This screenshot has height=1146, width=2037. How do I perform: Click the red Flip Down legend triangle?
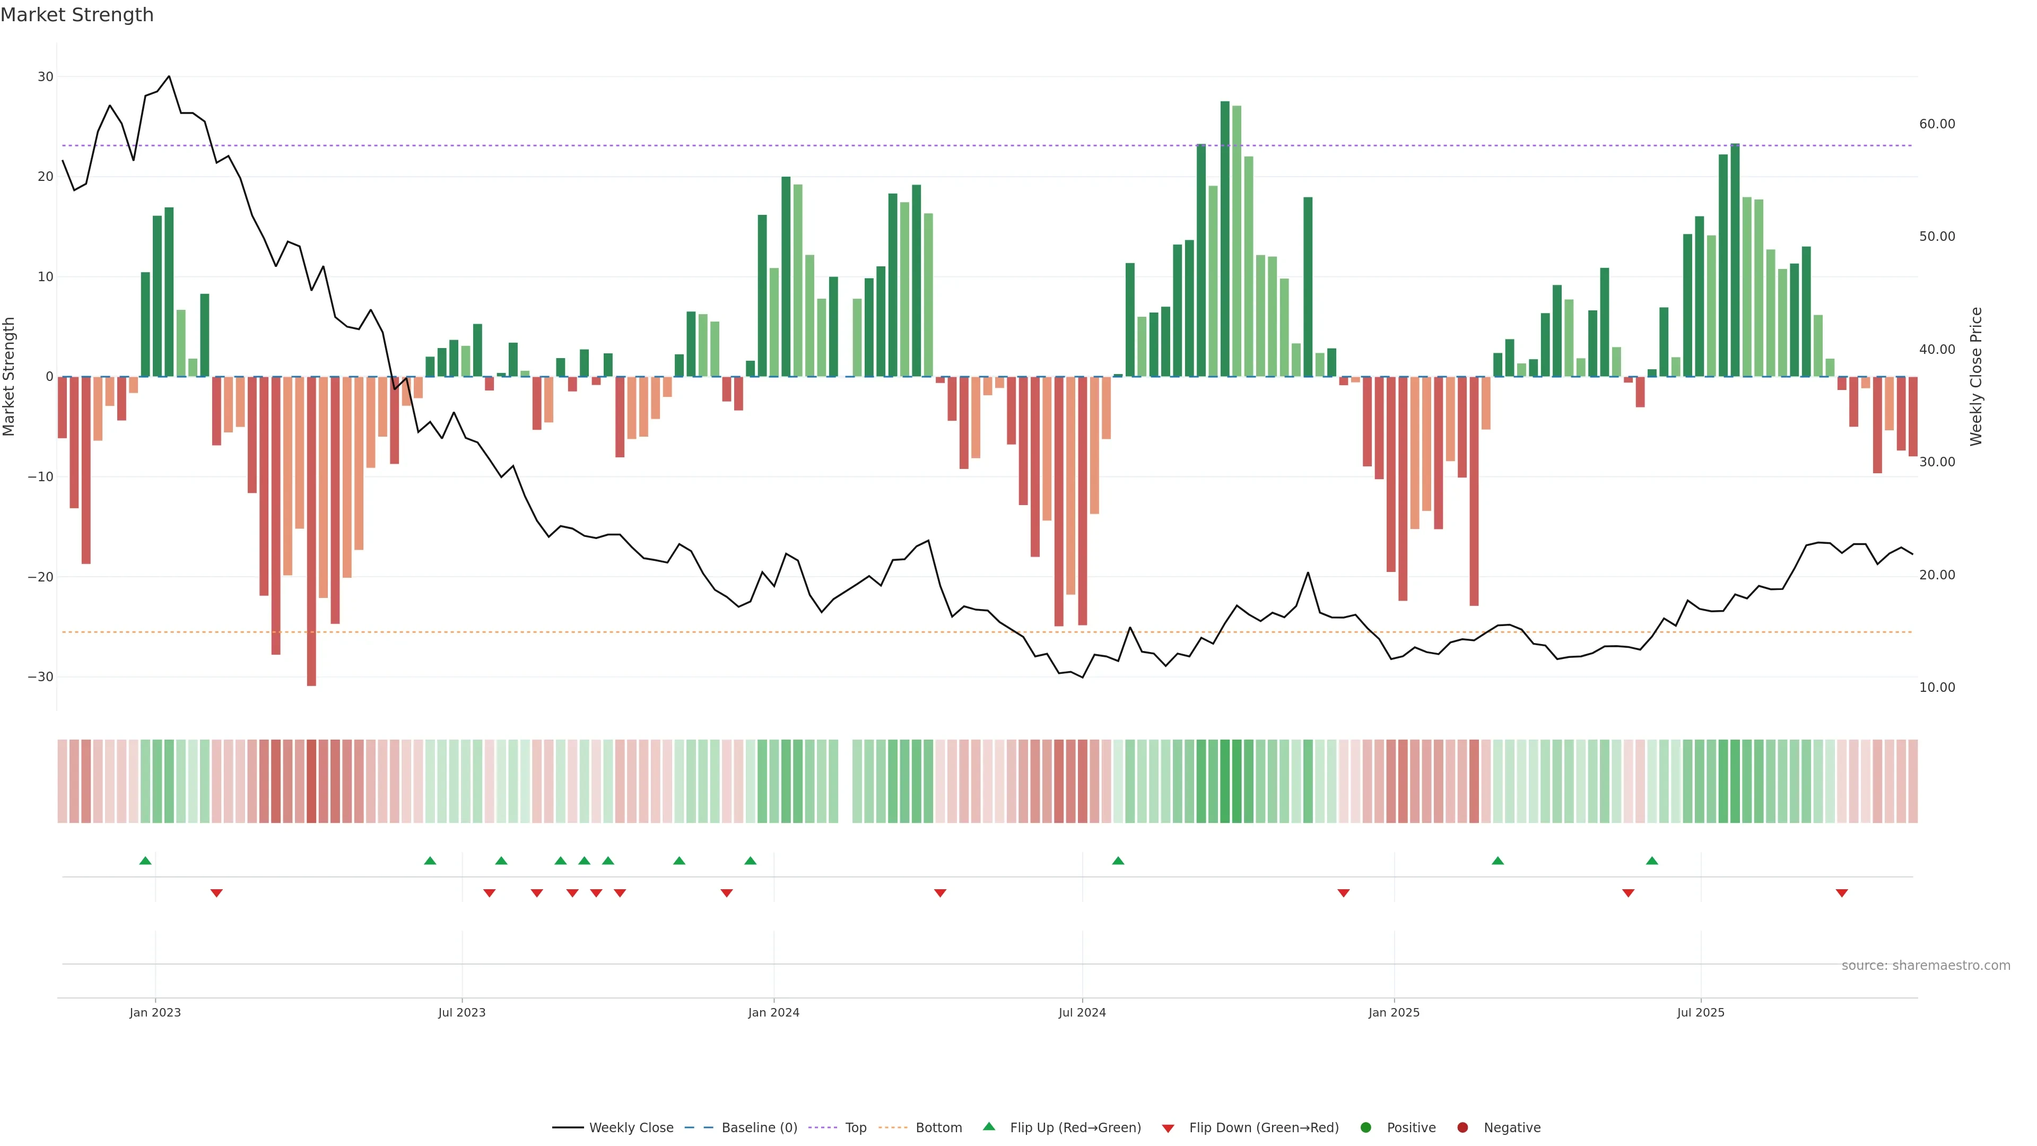click(x=1168, y=1128)
